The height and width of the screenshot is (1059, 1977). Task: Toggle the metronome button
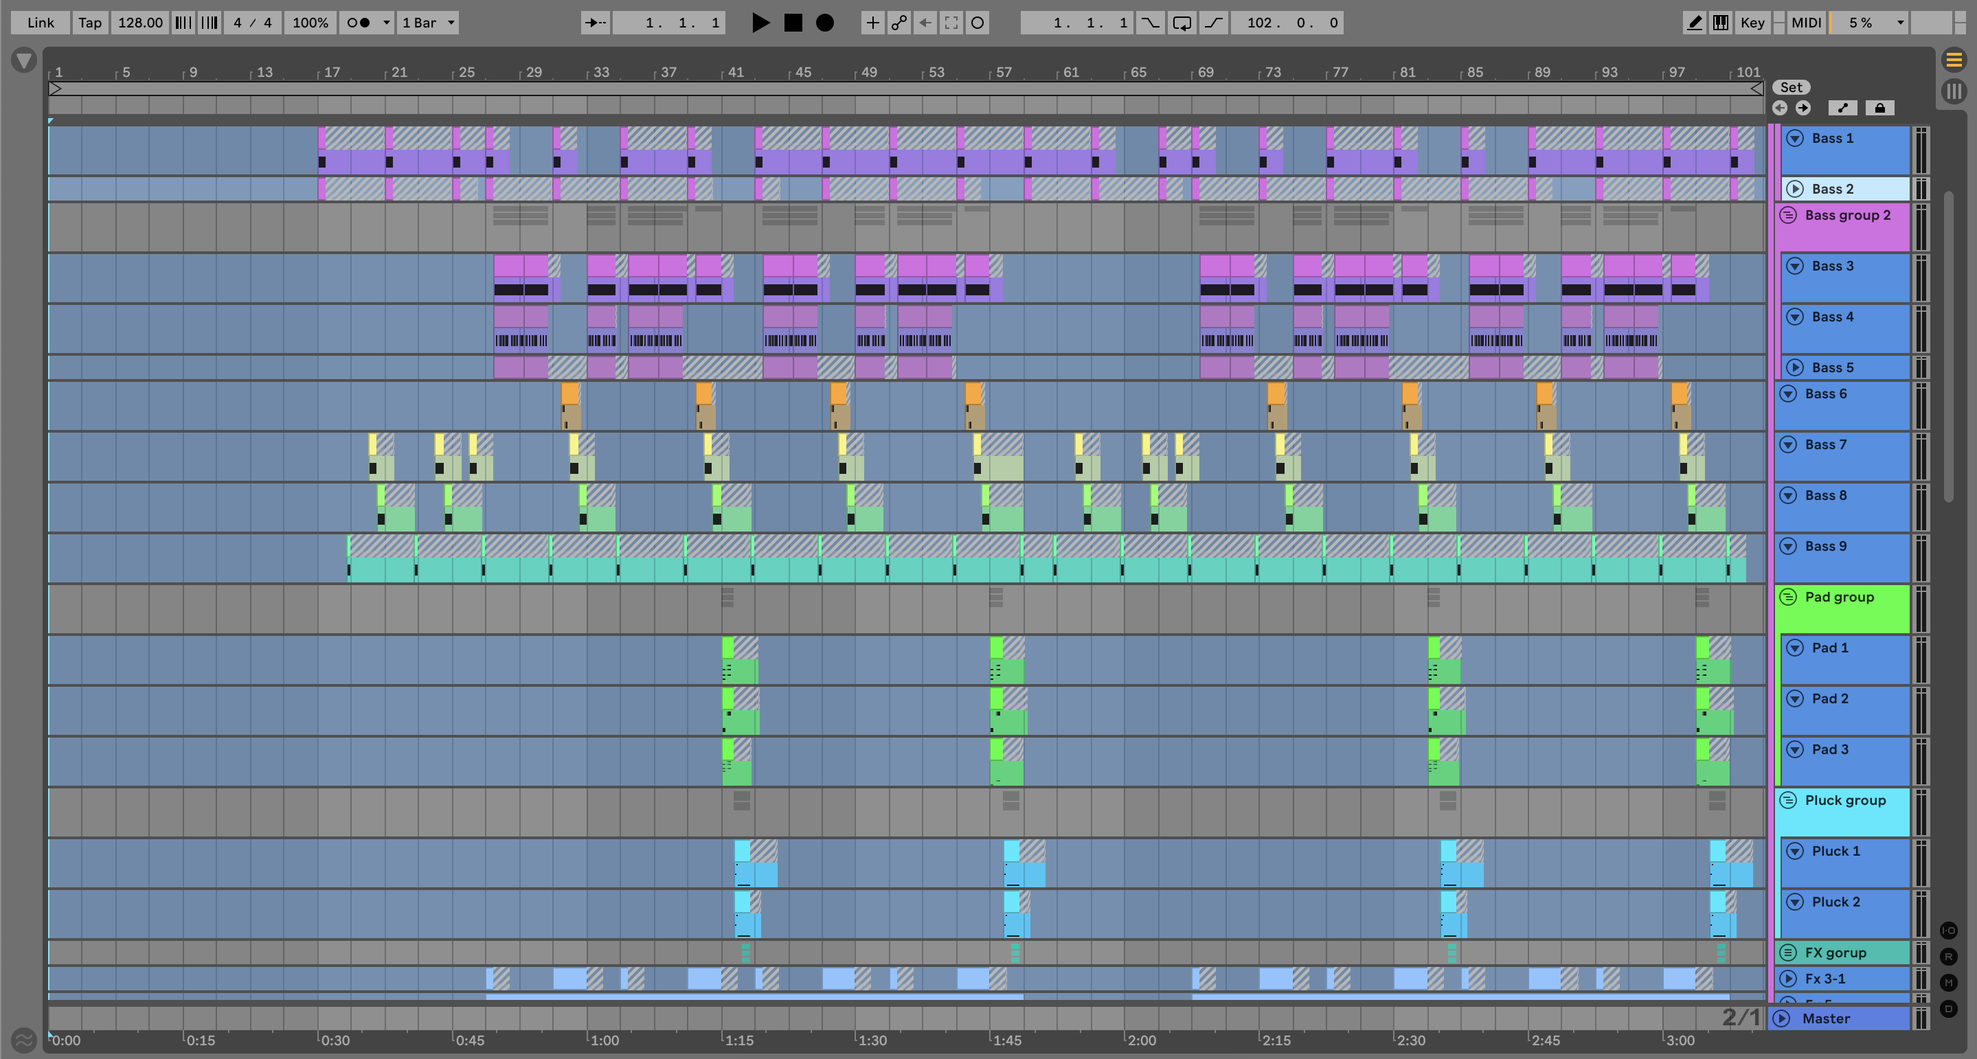coord(359,22)
